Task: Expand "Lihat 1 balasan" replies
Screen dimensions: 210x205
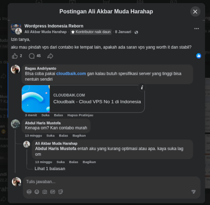Action: point(50,168)
